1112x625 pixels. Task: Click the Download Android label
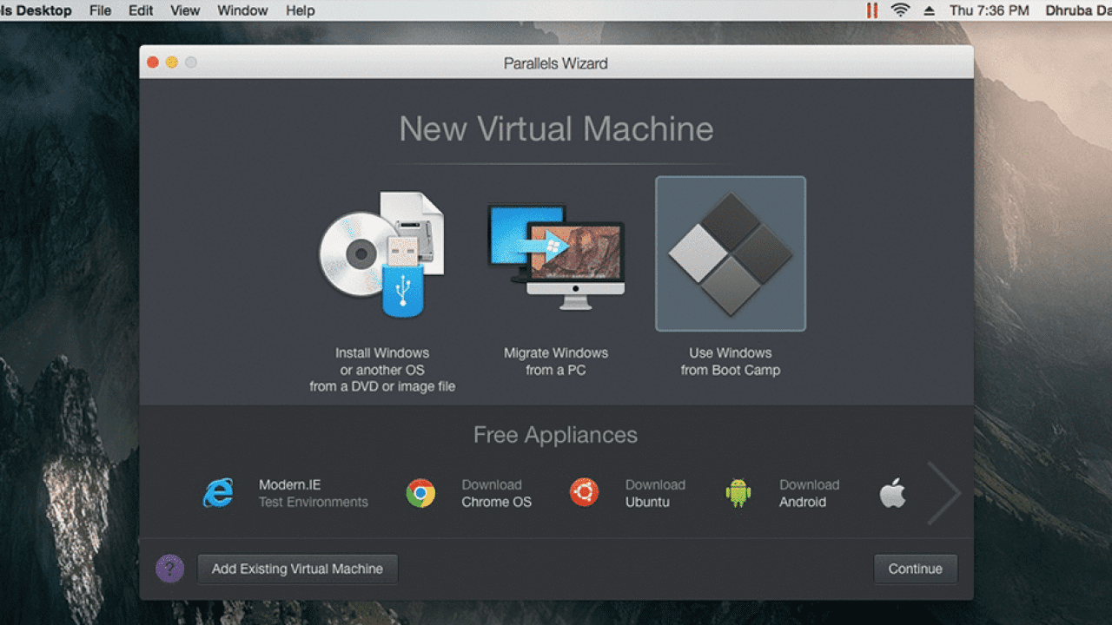[x=809, y=493]
